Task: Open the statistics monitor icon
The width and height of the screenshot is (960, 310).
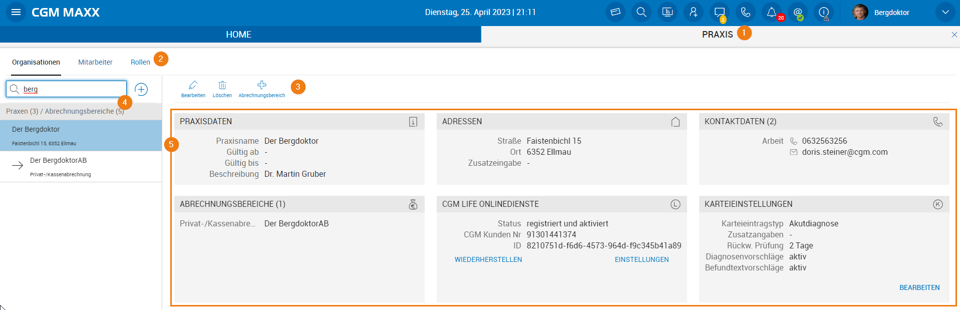Action: (668, 12)
